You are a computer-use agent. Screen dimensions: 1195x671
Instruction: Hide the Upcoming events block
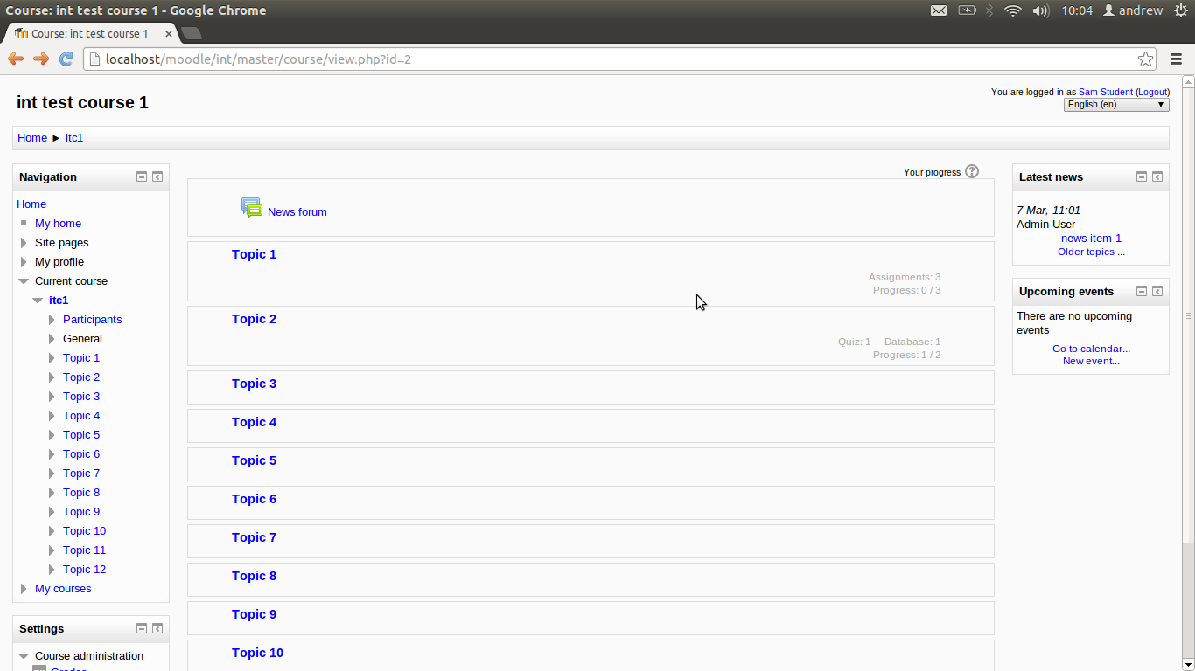click(1142, 291)
